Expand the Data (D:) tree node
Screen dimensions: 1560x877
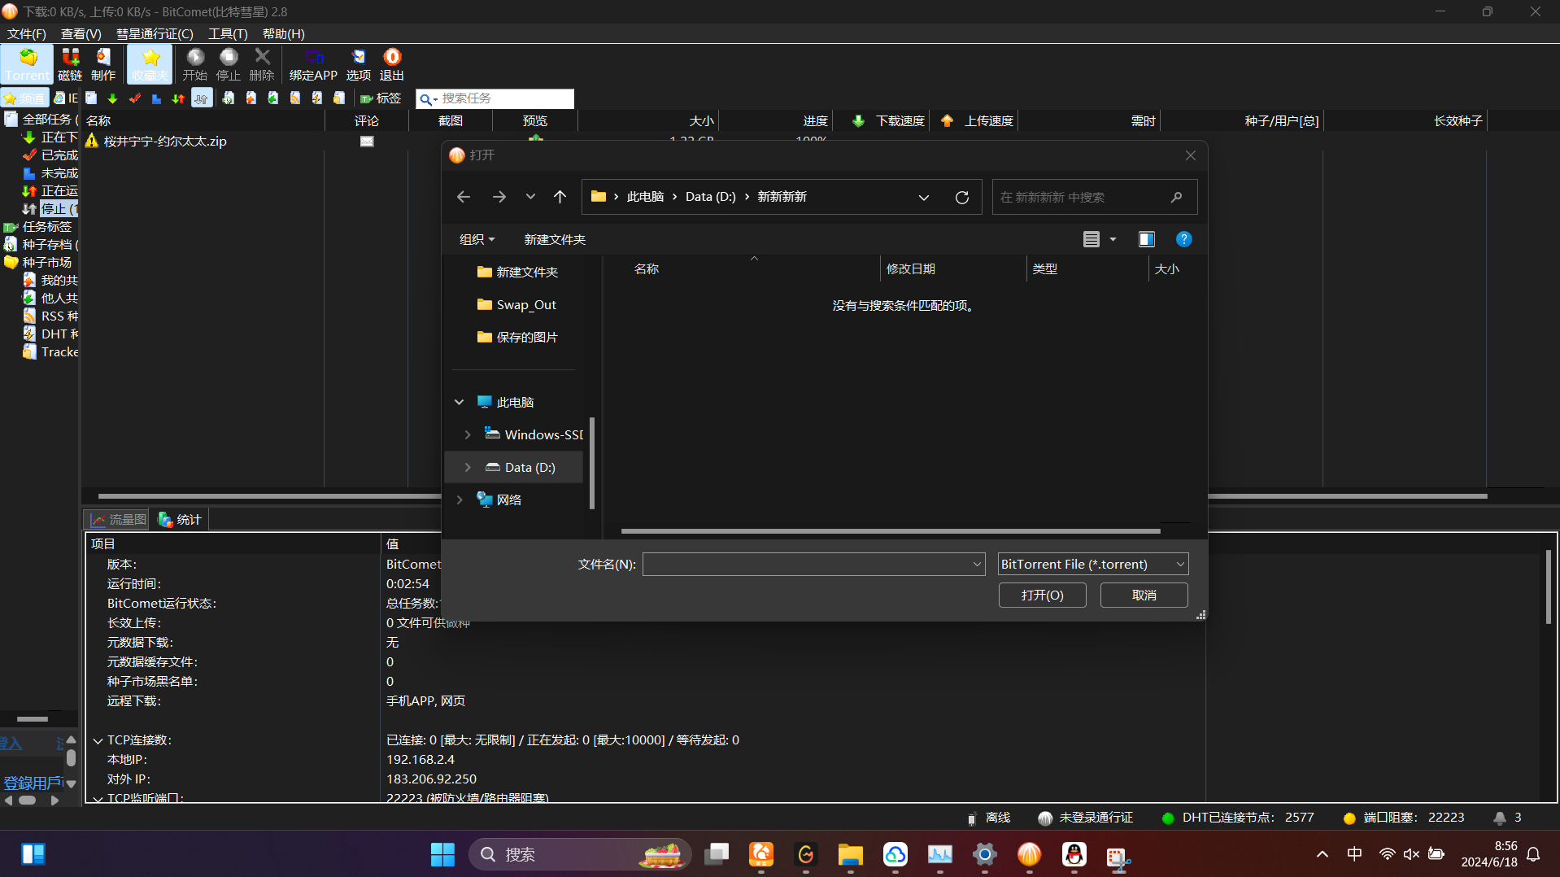468,467
